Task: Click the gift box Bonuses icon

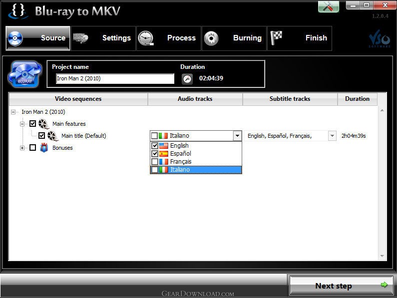Action: 44,148
